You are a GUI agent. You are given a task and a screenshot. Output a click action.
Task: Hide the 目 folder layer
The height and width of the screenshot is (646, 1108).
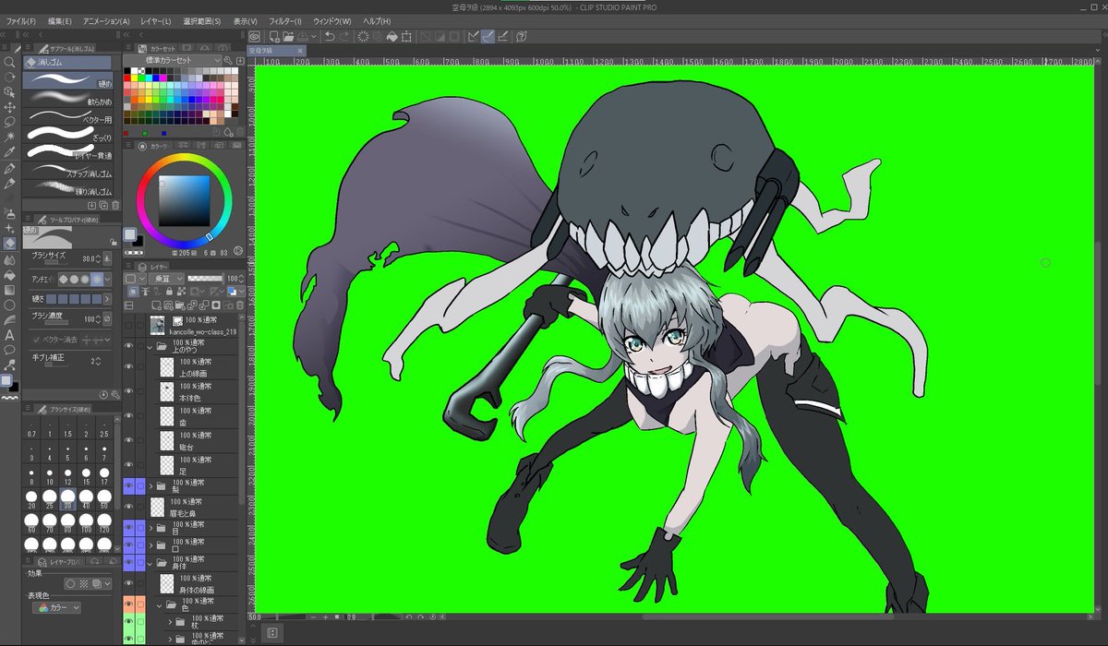tap(128, 526)
